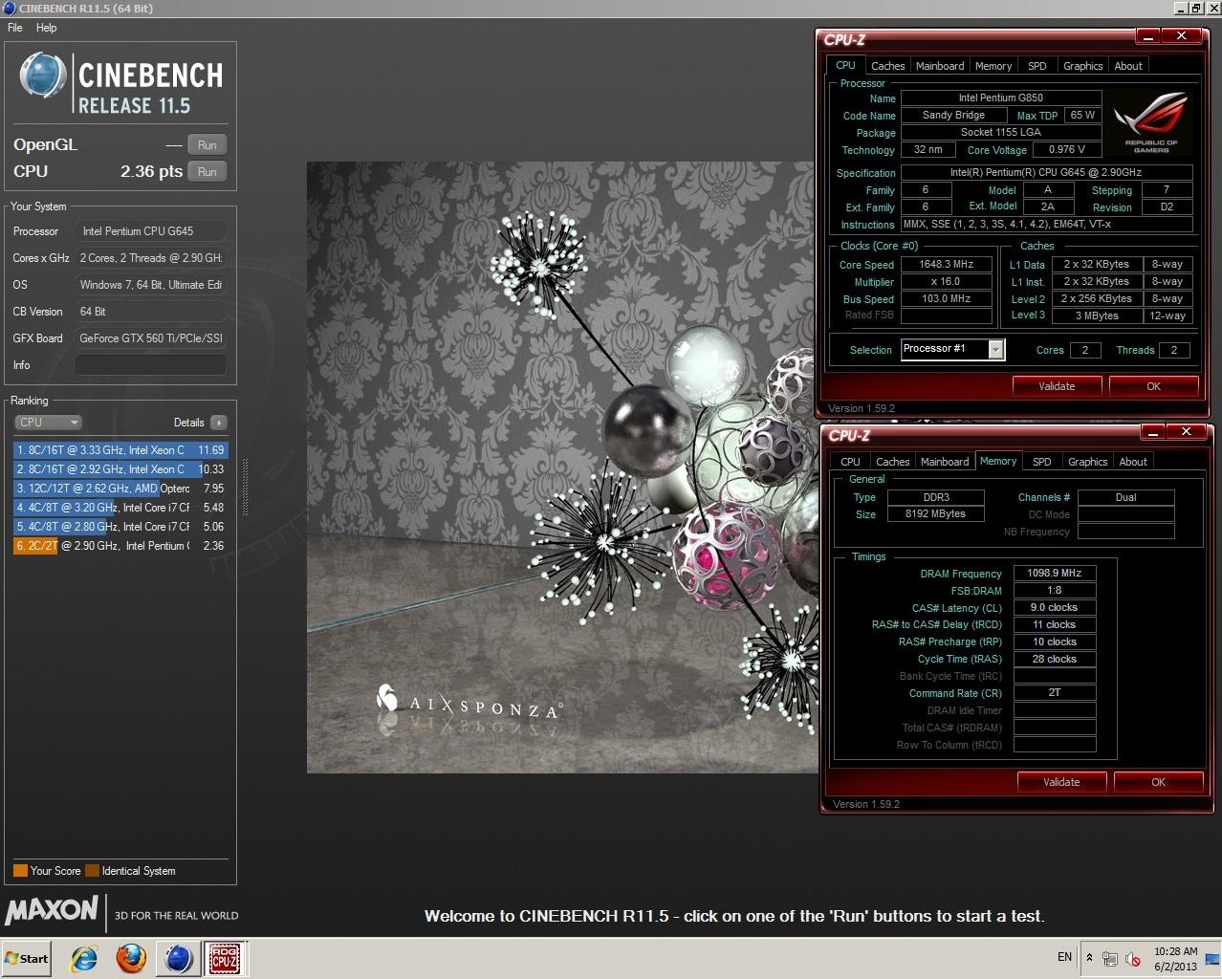1222x979 pixels.
Task: Click the MAXON logo
Action: 52,909
